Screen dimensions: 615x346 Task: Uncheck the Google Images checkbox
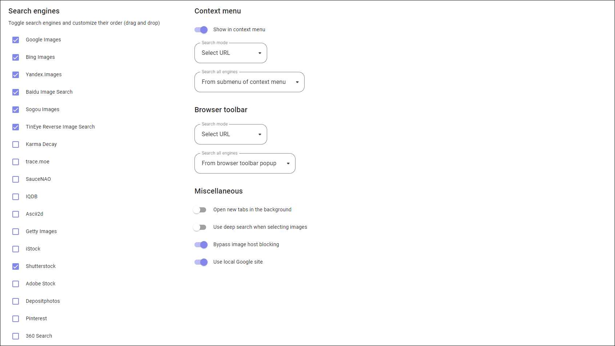pos(16,40)
